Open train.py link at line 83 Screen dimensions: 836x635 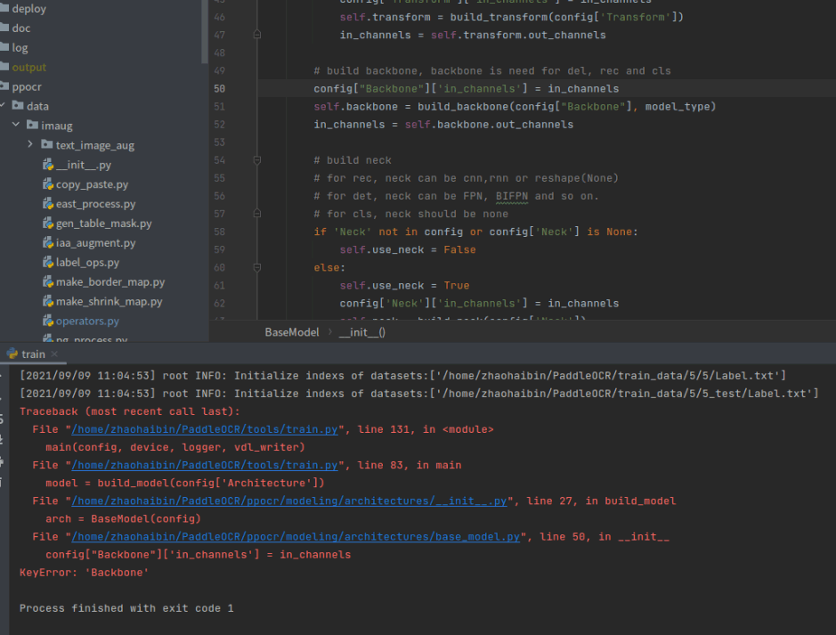205,465
